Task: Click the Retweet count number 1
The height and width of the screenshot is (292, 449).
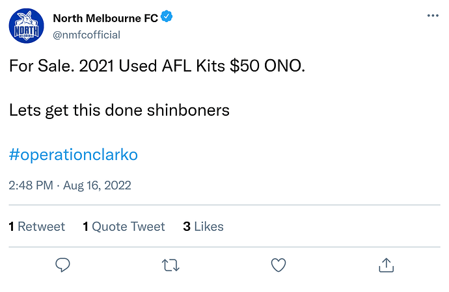Action: (12, 226)
